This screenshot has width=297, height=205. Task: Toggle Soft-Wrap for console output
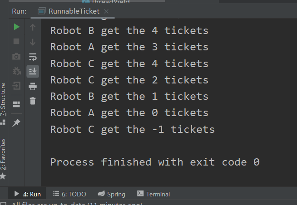tap(33, 57)
